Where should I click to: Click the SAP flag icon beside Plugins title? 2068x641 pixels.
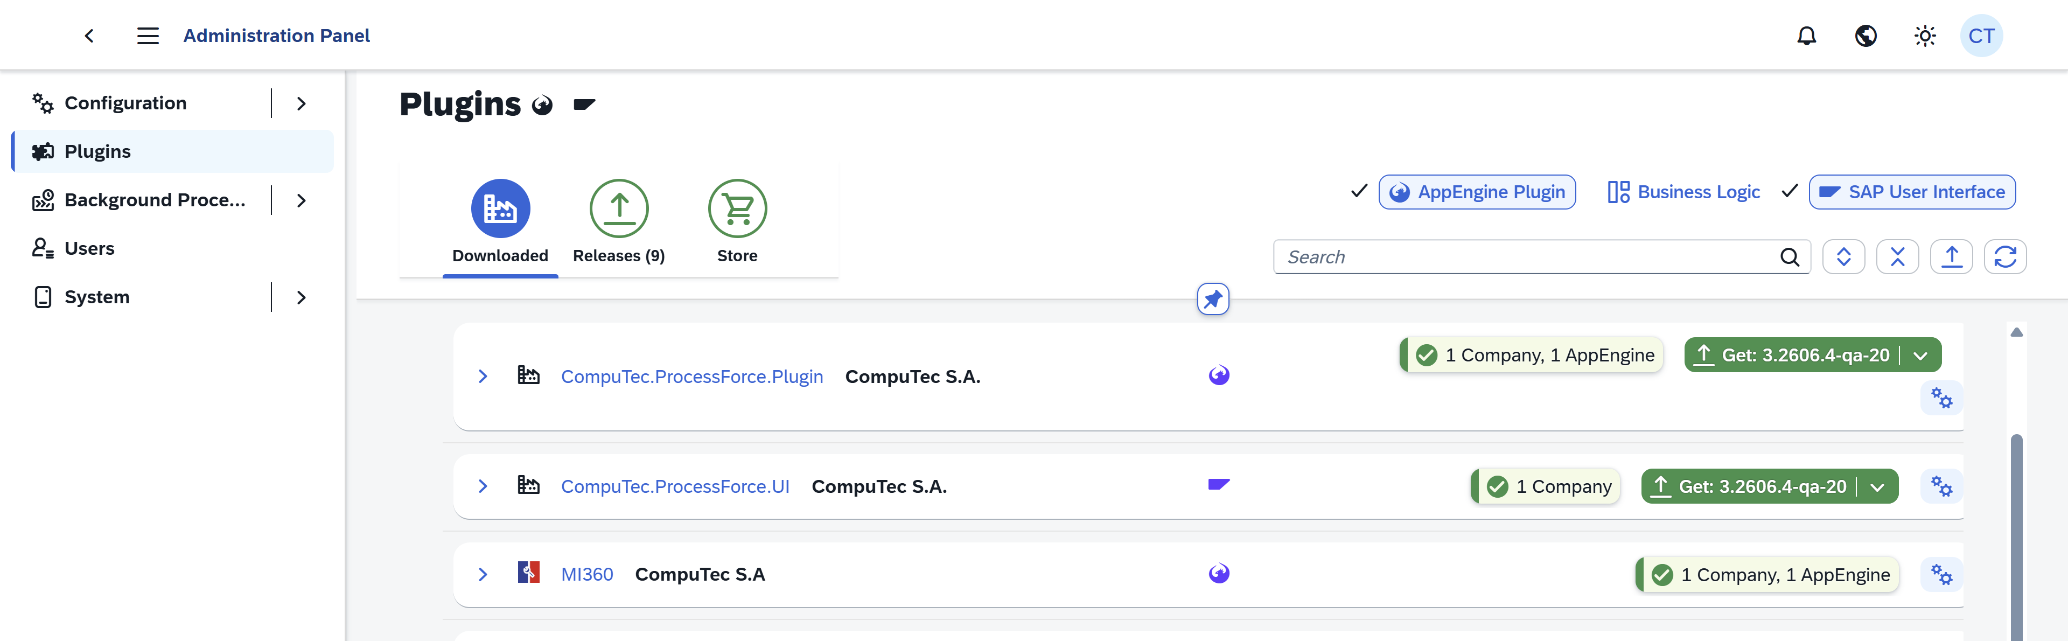[x=584, y=103]
